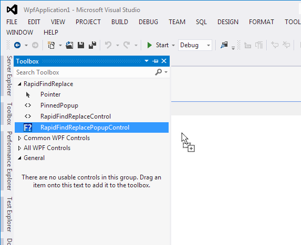Screen dimensions: 301x245
Task: Expand the All WPF Controls group
Action: click(x=19, y=148)
